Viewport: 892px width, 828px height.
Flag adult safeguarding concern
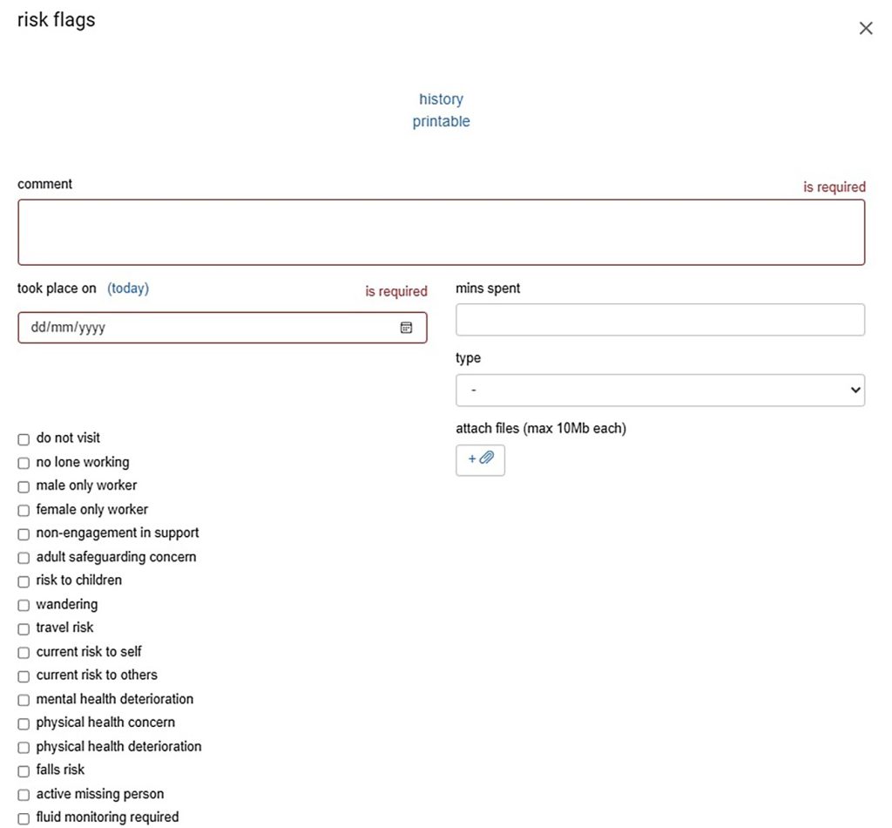point(24,558)
